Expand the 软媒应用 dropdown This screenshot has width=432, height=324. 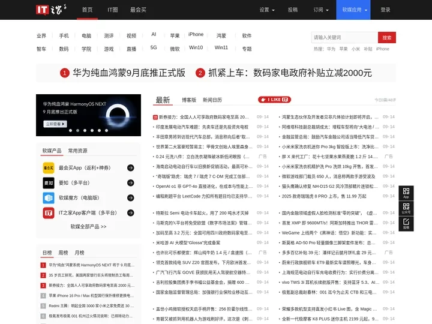353,10
